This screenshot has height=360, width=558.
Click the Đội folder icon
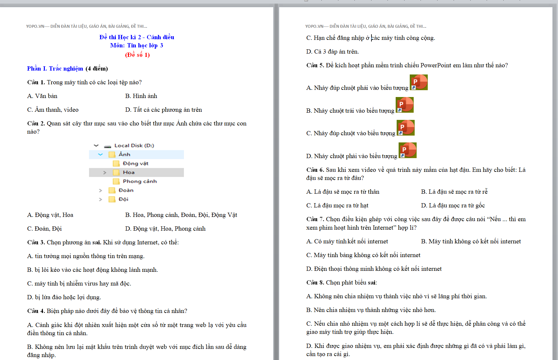click(112, 199)
